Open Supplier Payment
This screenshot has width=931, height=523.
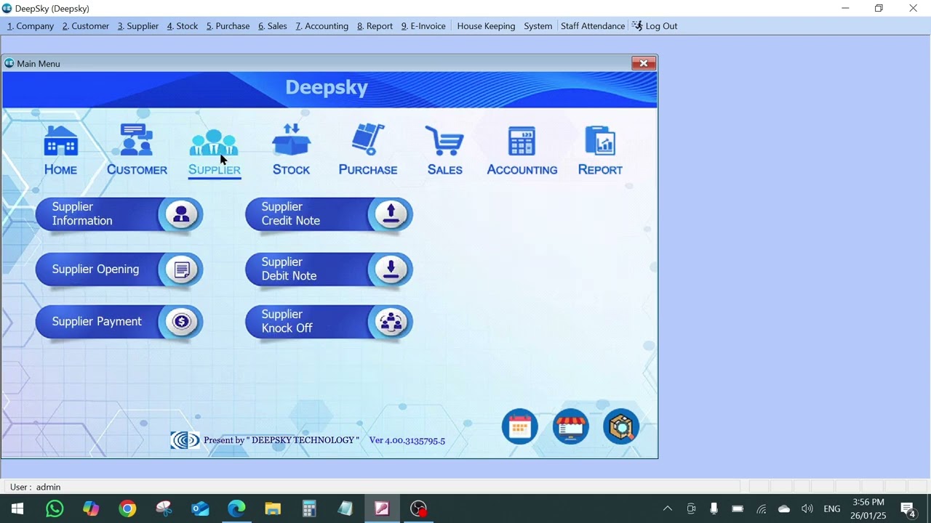click(x=119, y=322)
